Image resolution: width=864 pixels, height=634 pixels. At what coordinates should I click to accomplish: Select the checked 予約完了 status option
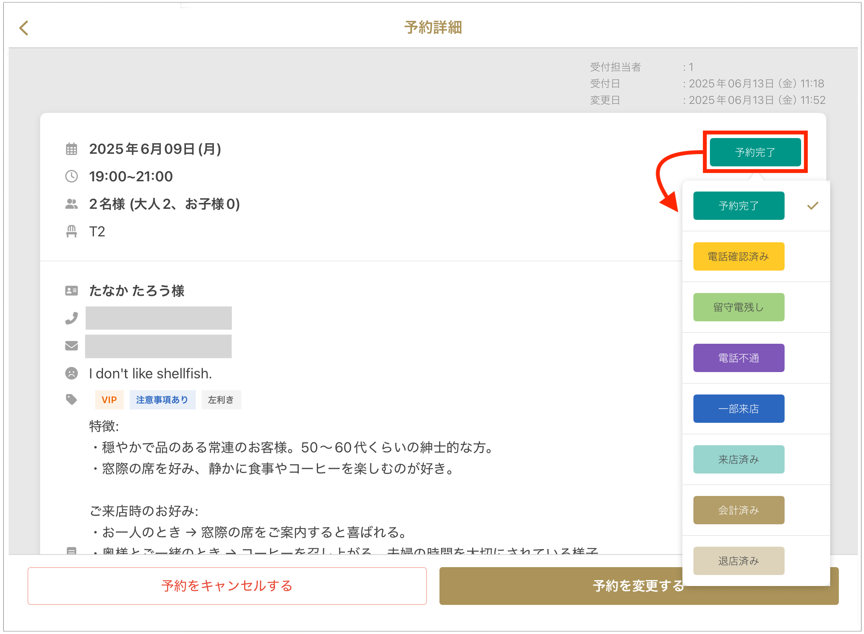pos(738,206)
